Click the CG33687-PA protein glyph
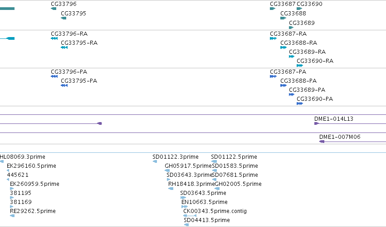This screenshot has height=227, width=386. pos(273,76)
